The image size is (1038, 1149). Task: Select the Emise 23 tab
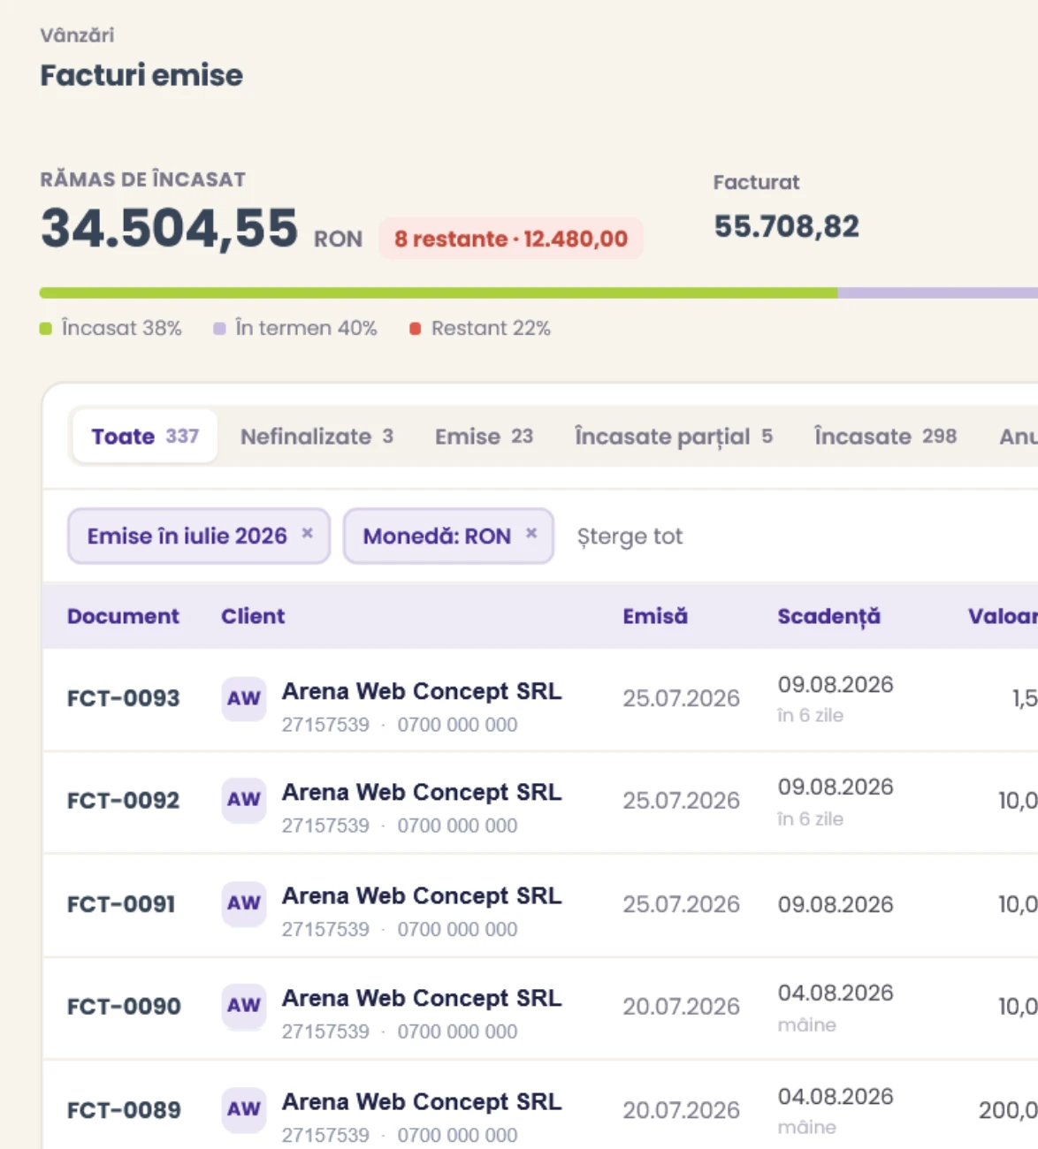[x=484, y=437]
